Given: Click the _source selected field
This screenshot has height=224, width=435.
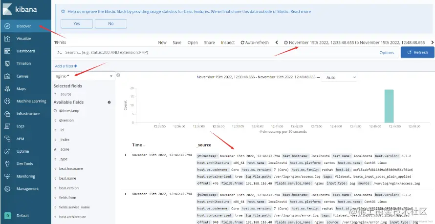Looking at the screenshot, I should click(65, 94).
